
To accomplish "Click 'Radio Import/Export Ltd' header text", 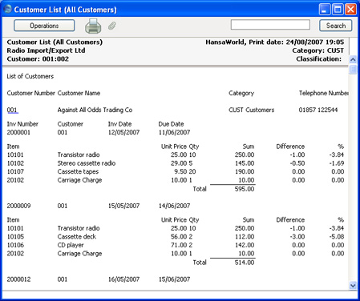I will click(46, 50).
